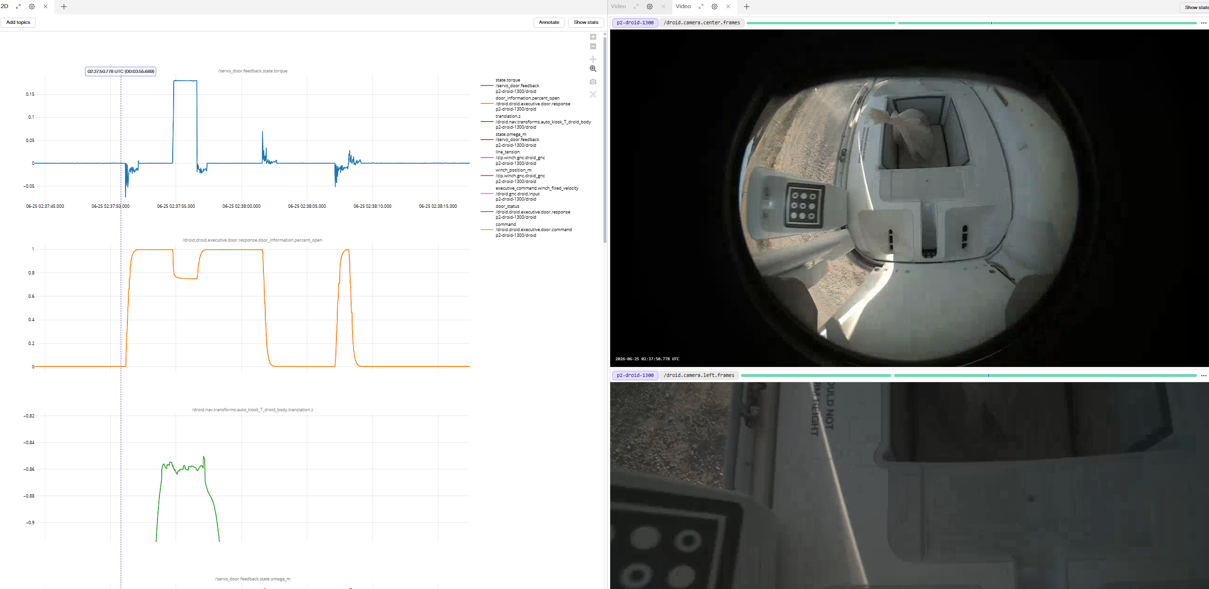The width and height of the screenshot is (1209, 589).
Task: Seek on the left camera timeline bar
Action: 969,376
